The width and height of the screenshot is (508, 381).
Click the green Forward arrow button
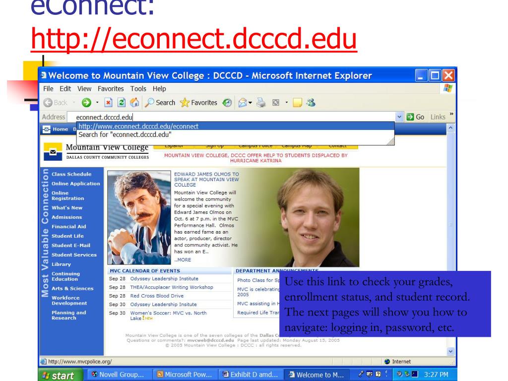pos(86,103)
